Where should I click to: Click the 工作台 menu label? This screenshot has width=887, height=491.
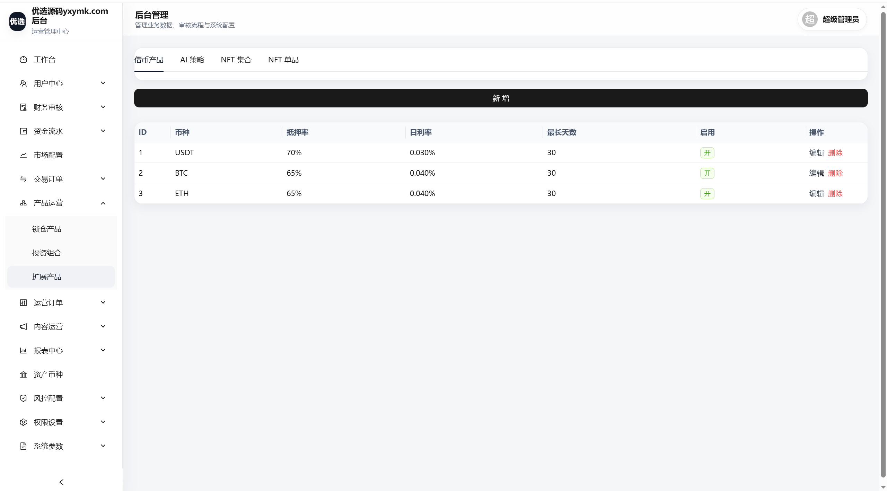point(44,60)
